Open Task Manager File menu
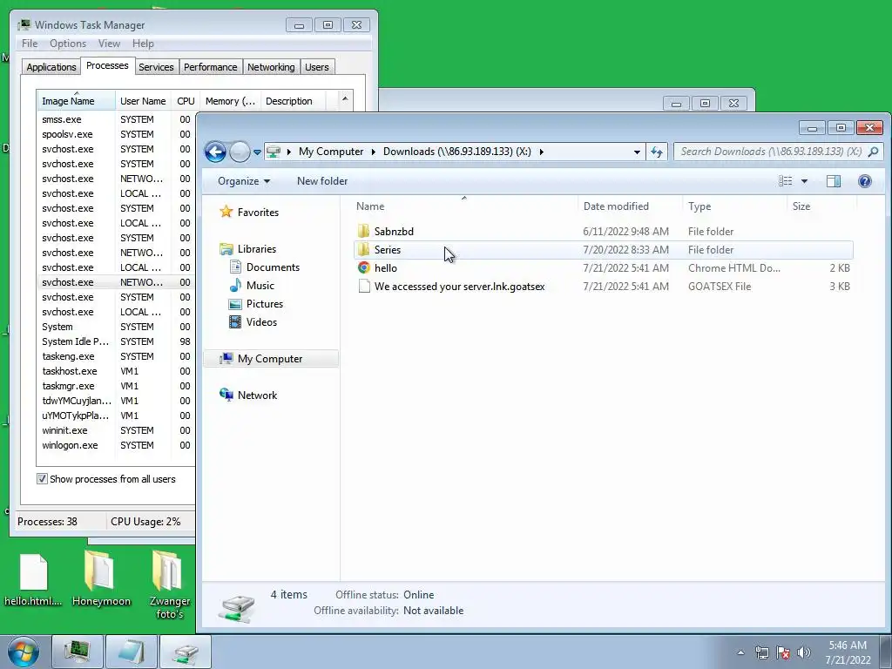 (x=30, y=44)
